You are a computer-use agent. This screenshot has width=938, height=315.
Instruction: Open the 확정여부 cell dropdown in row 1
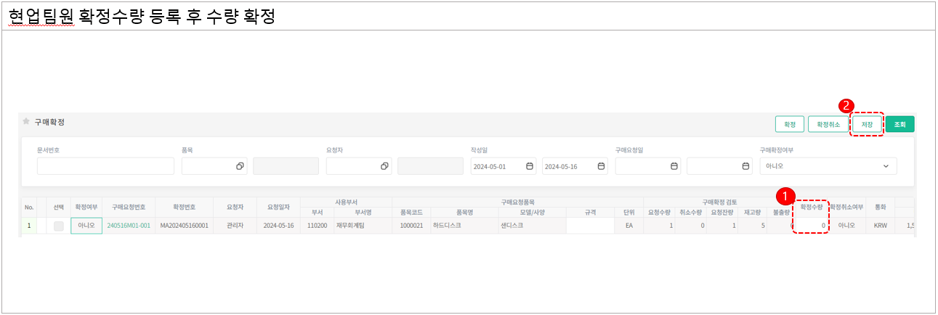pyautogui.click(x=86, y=226)
